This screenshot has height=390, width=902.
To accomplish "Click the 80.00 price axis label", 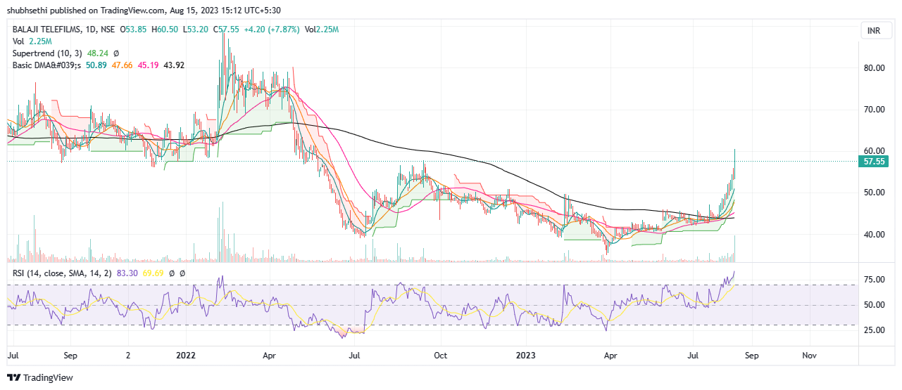I will coord(872,68).
